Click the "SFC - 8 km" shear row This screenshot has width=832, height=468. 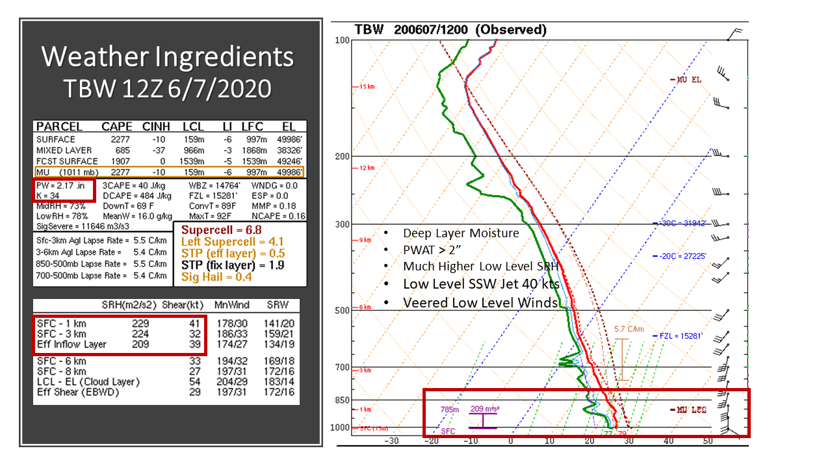coord(166,371)
